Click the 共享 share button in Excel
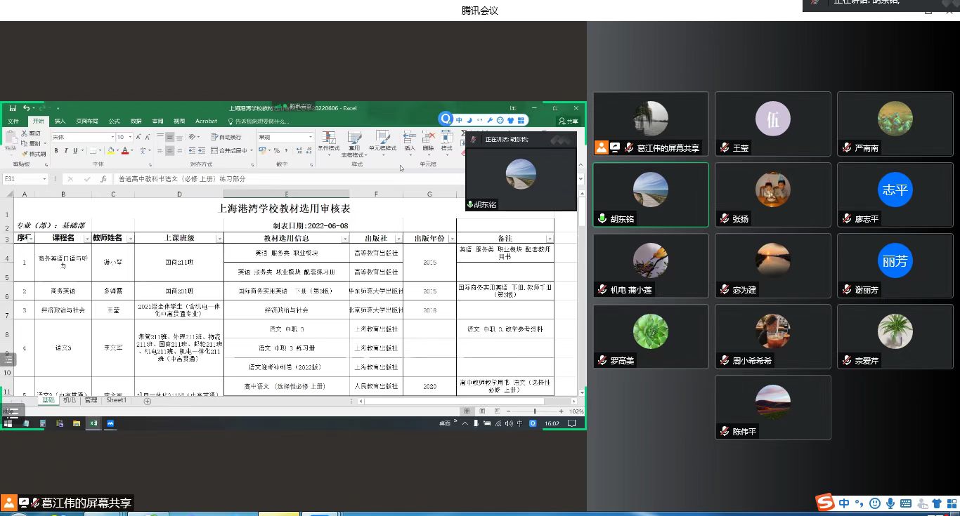The height and width of the screenshot is (516, 960). tap(568, 121)
